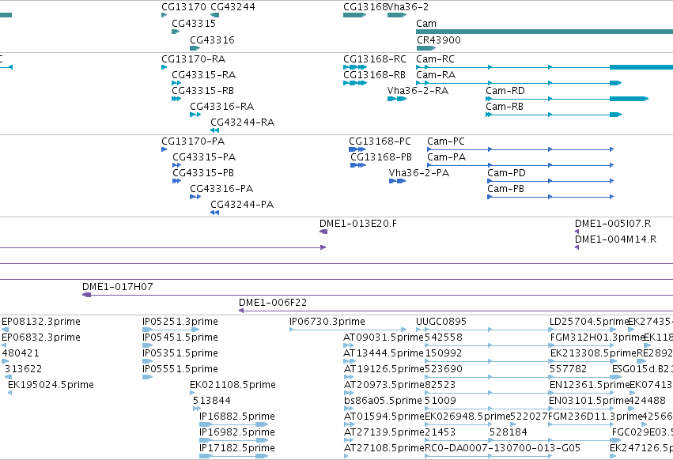Select the Vha36-2 gene label
This screenshot has width=673, height=460.
pyautogui.click(x=408, y=7)
